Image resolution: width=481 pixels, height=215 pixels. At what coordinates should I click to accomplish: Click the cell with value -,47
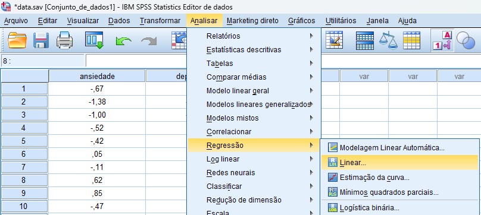tap(97, 207)
